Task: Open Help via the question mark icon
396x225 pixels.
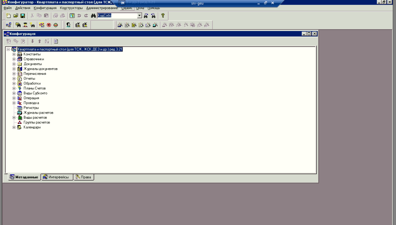Action: click(x=163, y=15)
